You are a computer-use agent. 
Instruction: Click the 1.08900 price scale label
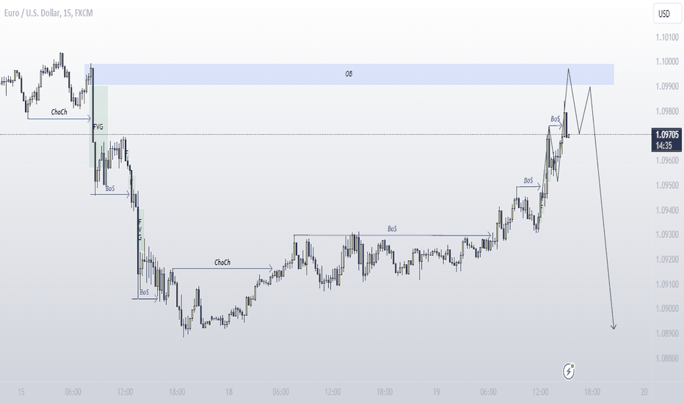click(667, 333)
